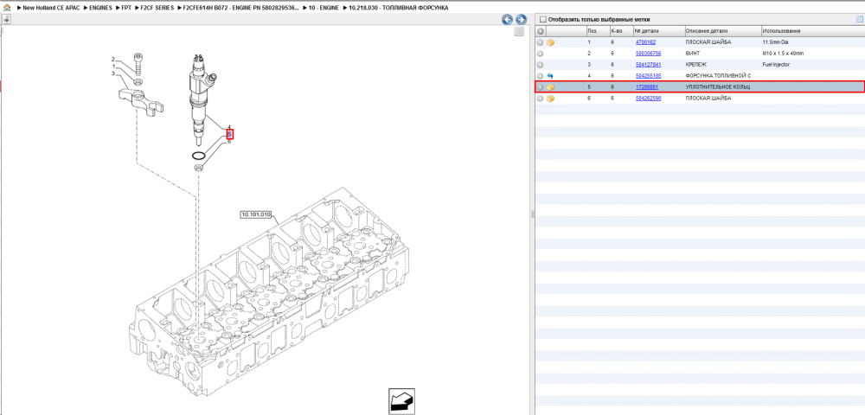
Task: Click the square button at diagram corner
Action: tap(518, 32)
